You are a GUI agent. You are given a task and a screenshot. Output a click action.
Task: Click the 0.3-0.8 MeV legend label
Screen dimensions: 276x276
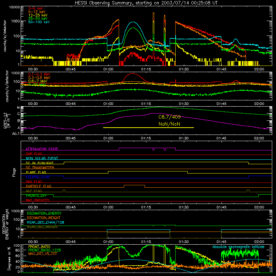[39, 78]
